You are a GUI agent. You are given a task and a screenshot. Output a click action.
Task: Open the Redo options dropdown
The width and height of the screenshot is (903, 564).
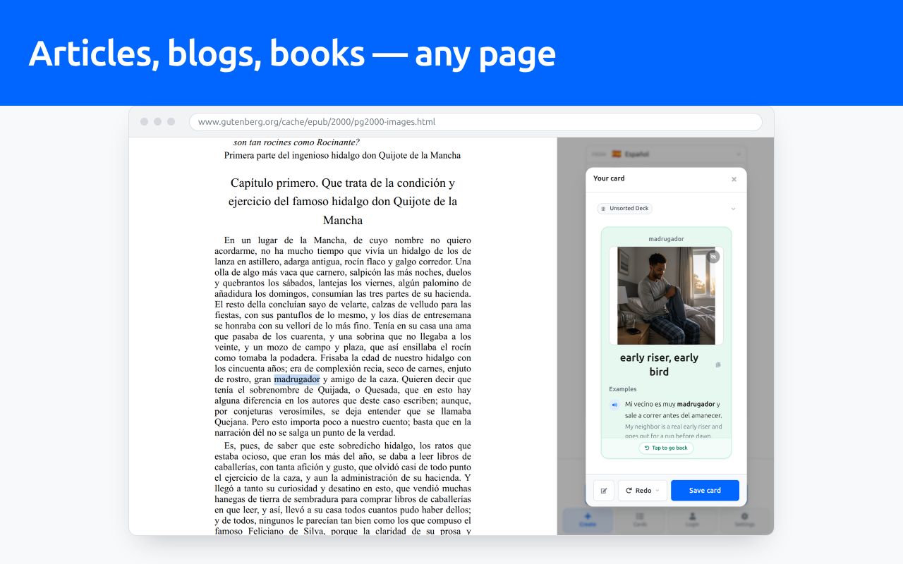coord(643,491)
